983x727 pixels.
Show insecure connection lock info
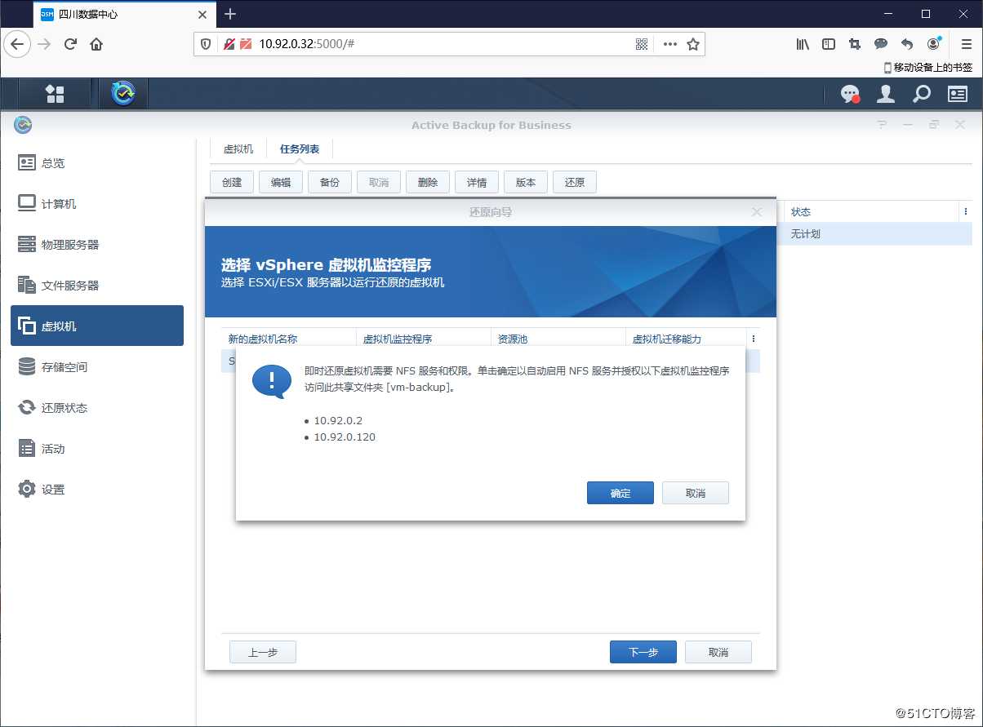pyautogui.click(x=230, y=44)
